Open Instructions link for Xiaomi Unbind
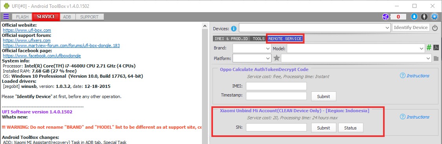Image resolution: width=442 pixels, height=144 pixels. point(414,117)
